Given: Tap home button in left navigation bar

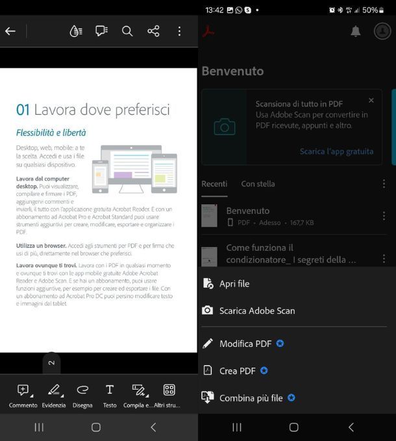Looking at the screenshot, I should pyautogui.click(x=96, y=427).
